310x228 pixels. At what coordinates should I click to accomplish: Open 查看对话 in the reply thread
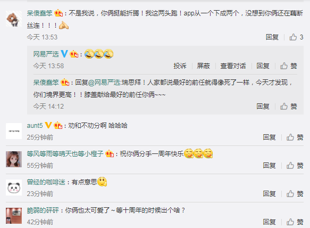pyautogui.click(x=233, y=66)
